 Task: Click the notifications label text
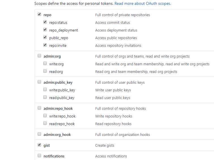coord(54,156)
